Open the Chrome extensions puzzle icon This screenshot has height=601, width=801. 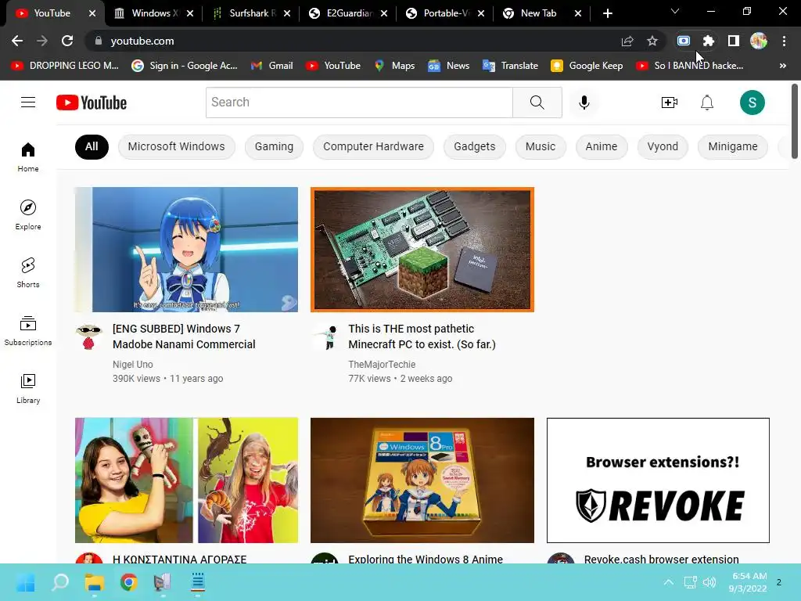click(708, 41)
